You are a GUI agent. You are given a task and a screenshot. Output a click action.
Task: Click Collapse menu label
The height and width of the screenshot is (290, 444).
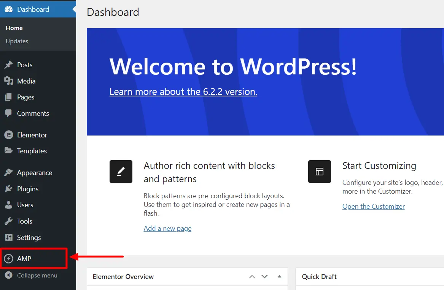point(37,275)
